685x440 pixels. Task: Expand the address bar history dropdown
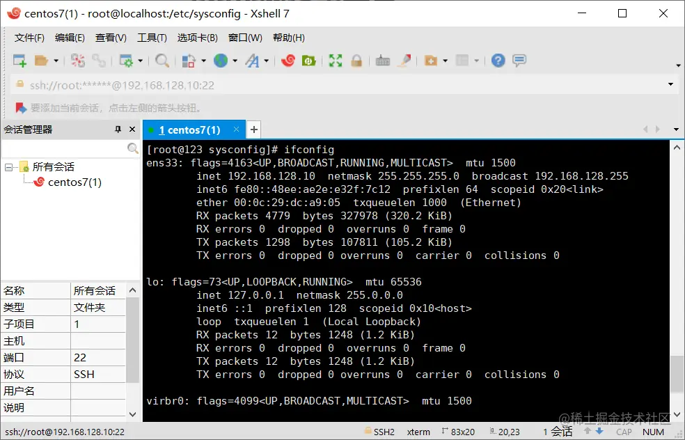pyautogui.click(x=670, y=84)
